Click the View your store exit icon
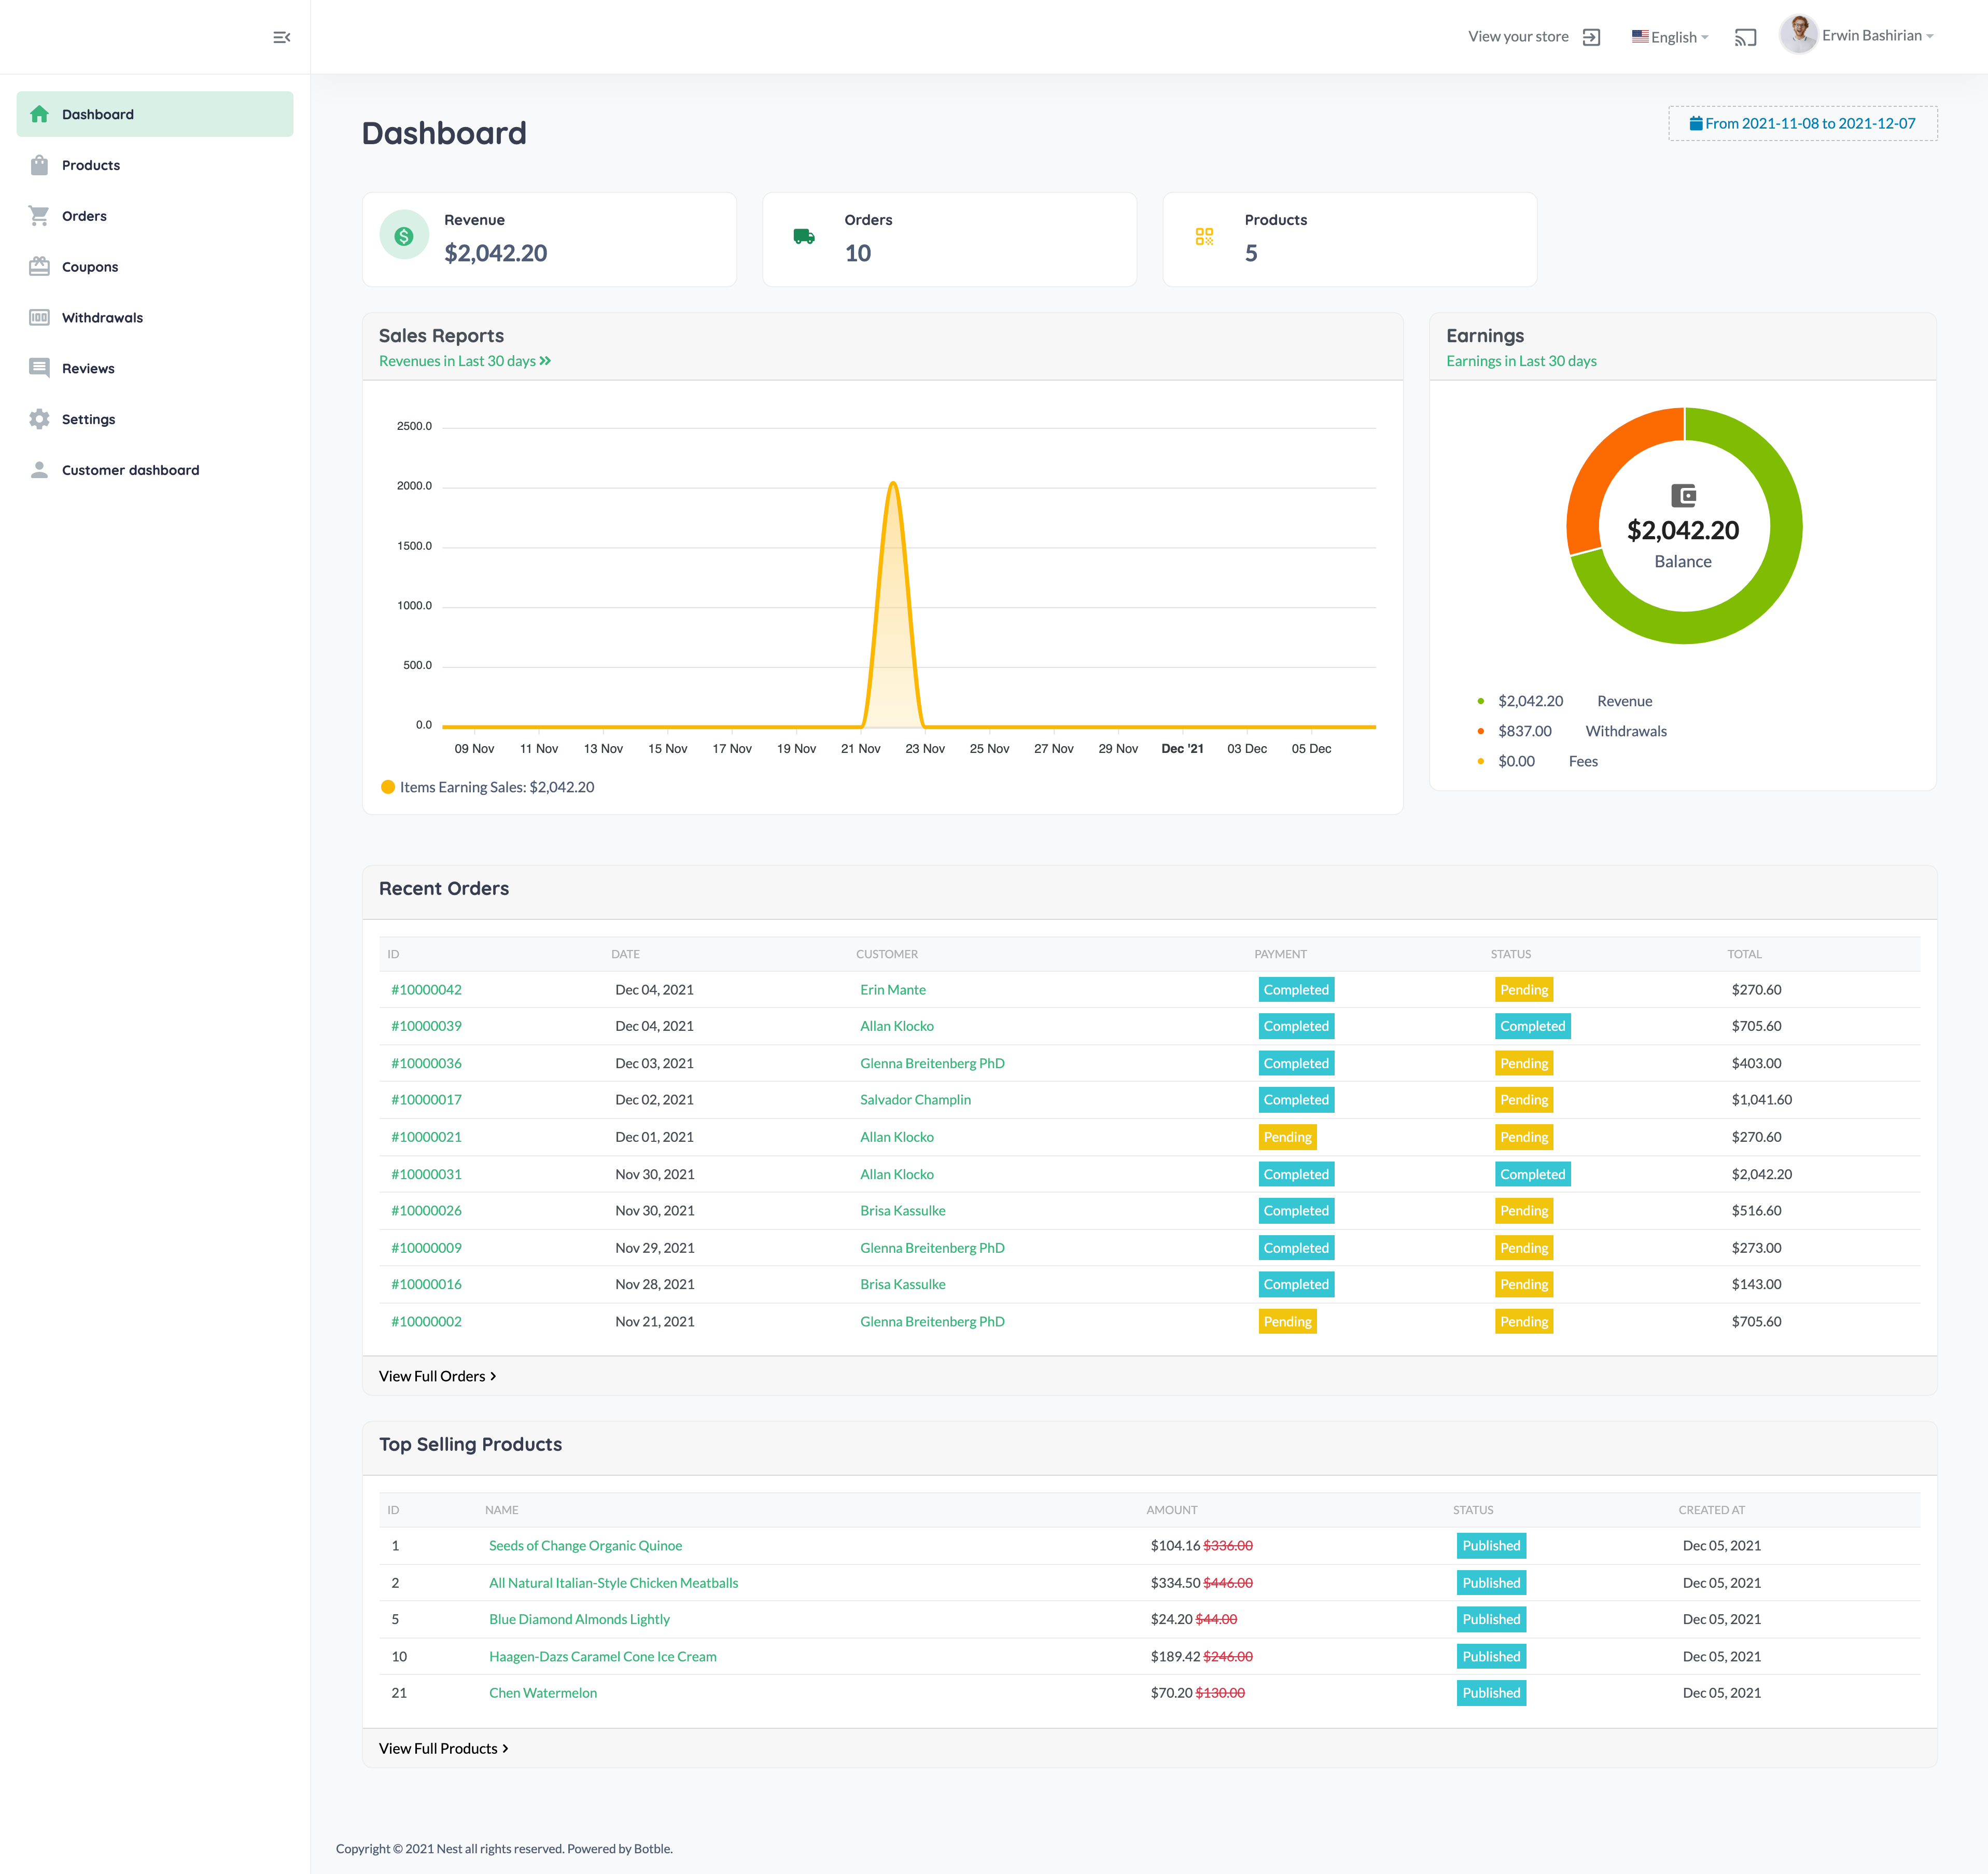This screenshot has width=1988, height=1874. click(x=1592, y=37)
